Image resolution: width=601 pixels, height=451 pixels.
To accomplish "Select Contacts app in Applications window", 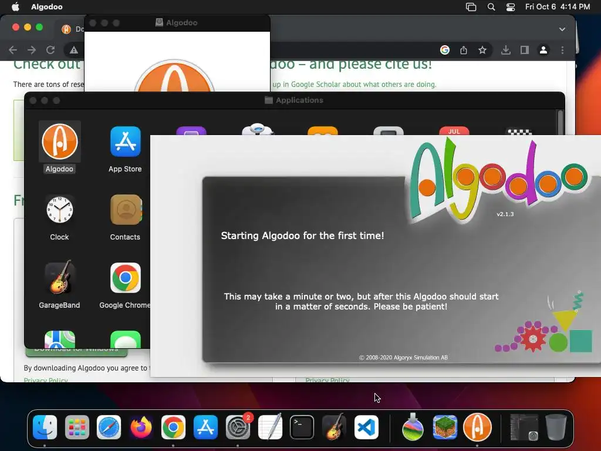I will tap(126, 210).
